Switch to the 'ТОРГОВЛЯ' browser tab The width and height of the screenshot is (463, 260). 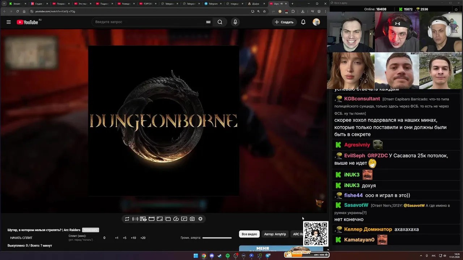(148, 4)
